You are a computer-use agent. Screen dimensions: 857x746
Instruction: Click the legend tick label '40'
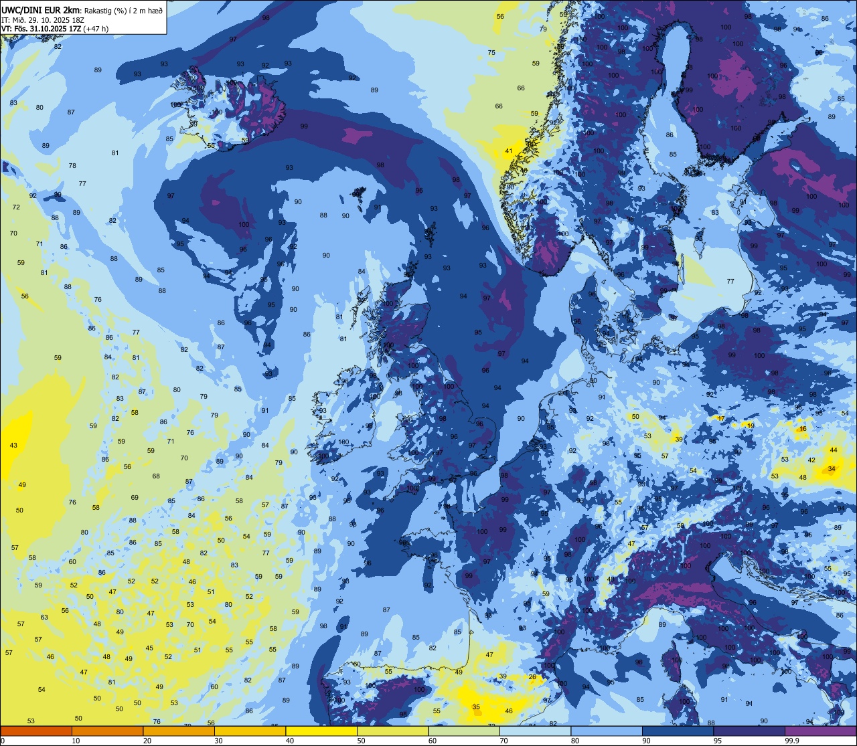[x=290, y=741]
